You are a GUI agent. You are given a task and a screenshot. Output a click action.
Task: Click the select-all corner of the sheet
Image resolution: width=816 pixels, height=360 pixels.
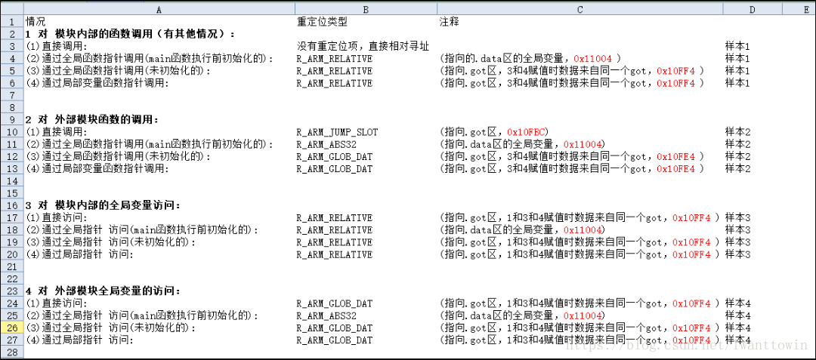pos(12,9)
